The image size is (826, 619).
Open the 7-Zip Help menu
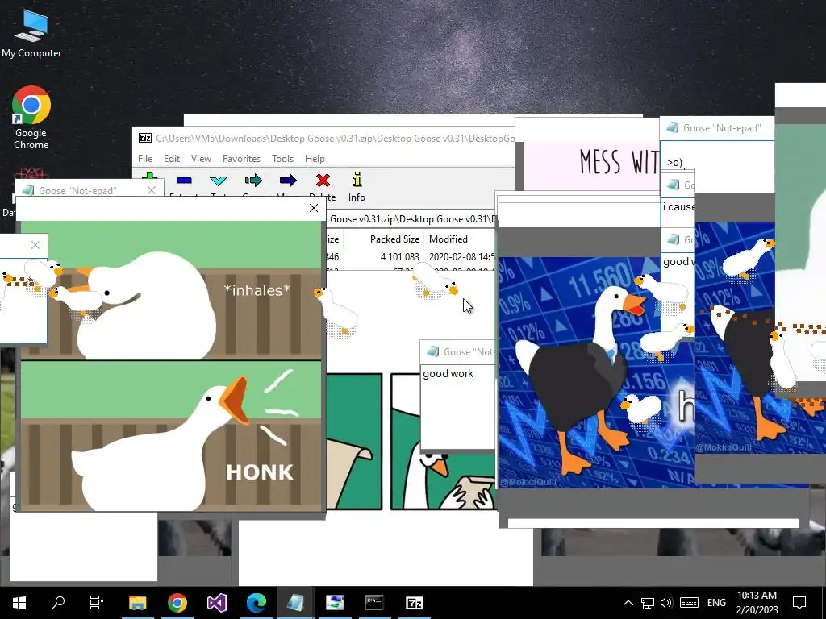point(315,159)
